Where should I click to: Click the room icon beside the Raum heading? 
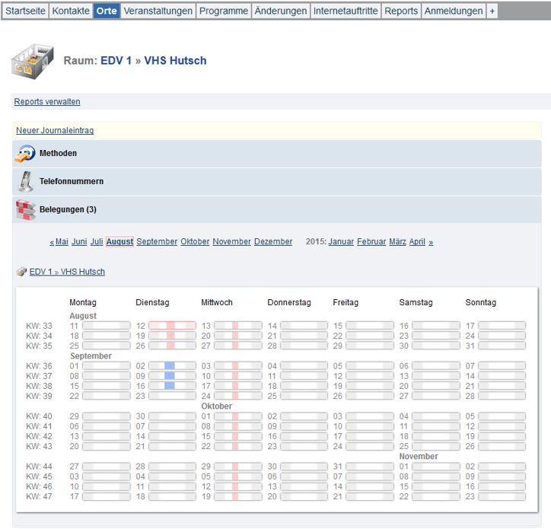point(32,60)
